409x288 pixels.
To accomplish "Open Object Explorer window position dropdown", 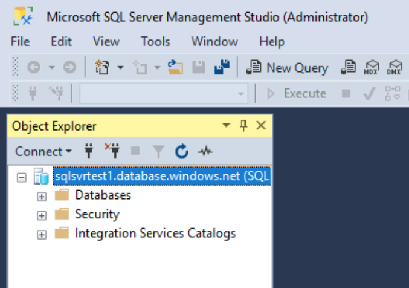I will tap(226, 125).
